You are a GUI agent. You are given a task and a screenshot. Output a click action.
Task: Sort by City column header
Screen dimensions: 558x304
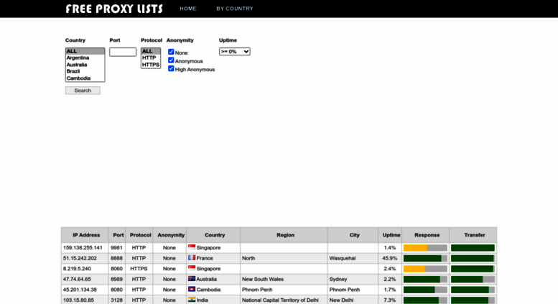(353, 235)
